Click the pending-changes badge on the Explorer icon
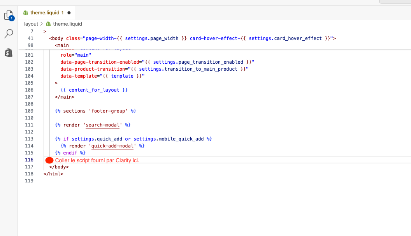Viewport: 411px width, 236px height. [11, 18]
